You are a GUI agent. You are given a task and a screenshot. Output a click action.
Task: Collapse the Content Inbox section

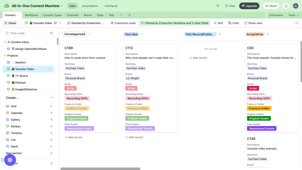(5, 42)
